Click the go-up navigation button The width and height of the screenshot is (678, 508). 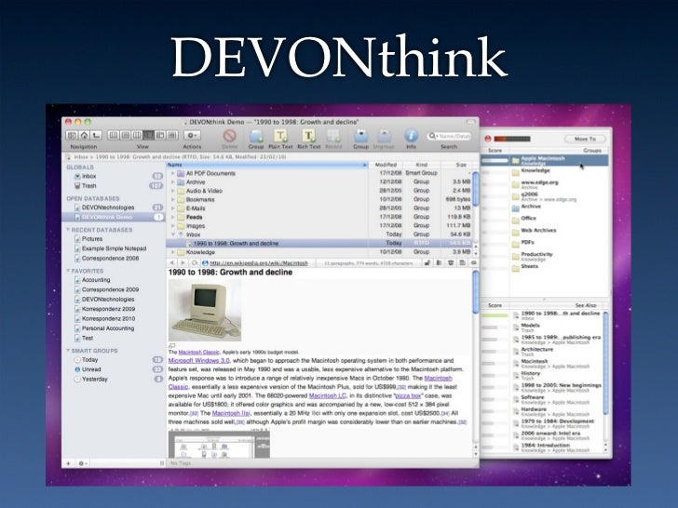coord(97,135)
